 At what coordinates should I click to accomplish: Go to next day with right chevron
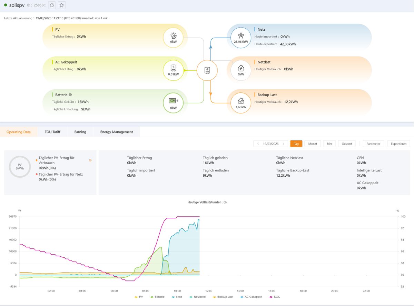pos(283,144)
